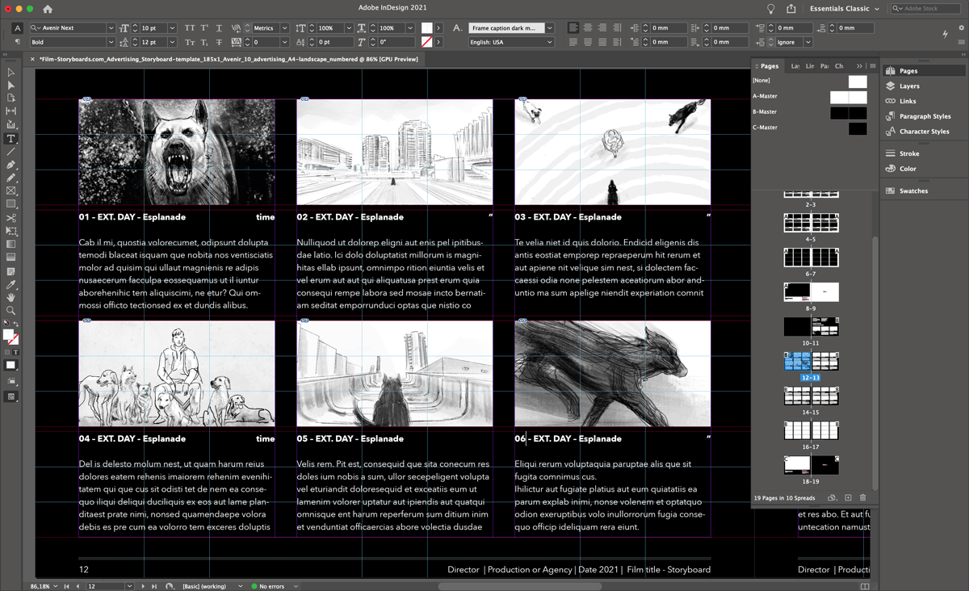The height and width of the screenshot is (591, 969).
Task: Select the Zoom tool magnifier
Action: pyautogui.click(x=11, y=311)
